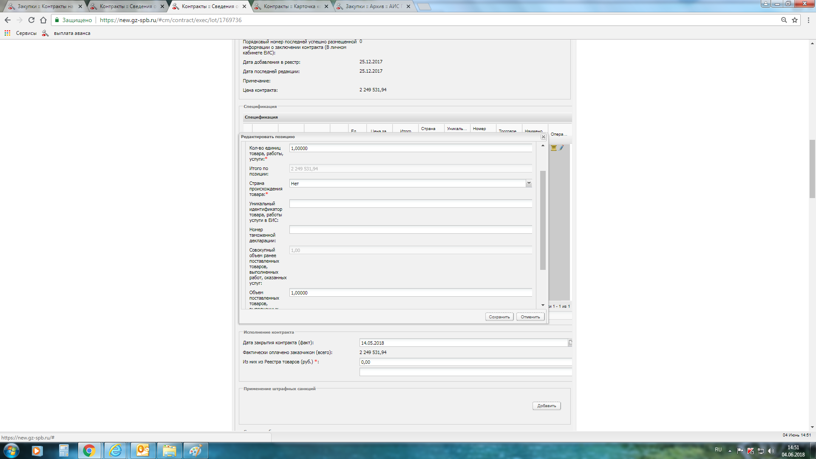Viewport: 816px width, 459px height.
Task: Click the Action Center flag icon
Action: (x=740, y=450)
